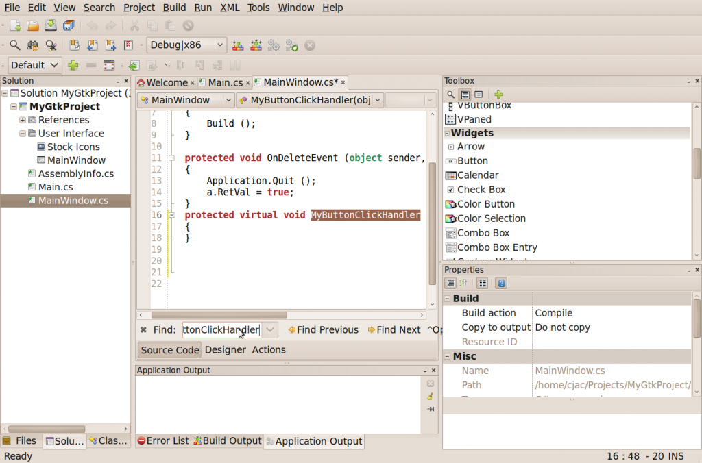The height and width of the screenshot is (463, 702).
Task: Click the binoculars Find in Files icon
Action: coord(33,45)
